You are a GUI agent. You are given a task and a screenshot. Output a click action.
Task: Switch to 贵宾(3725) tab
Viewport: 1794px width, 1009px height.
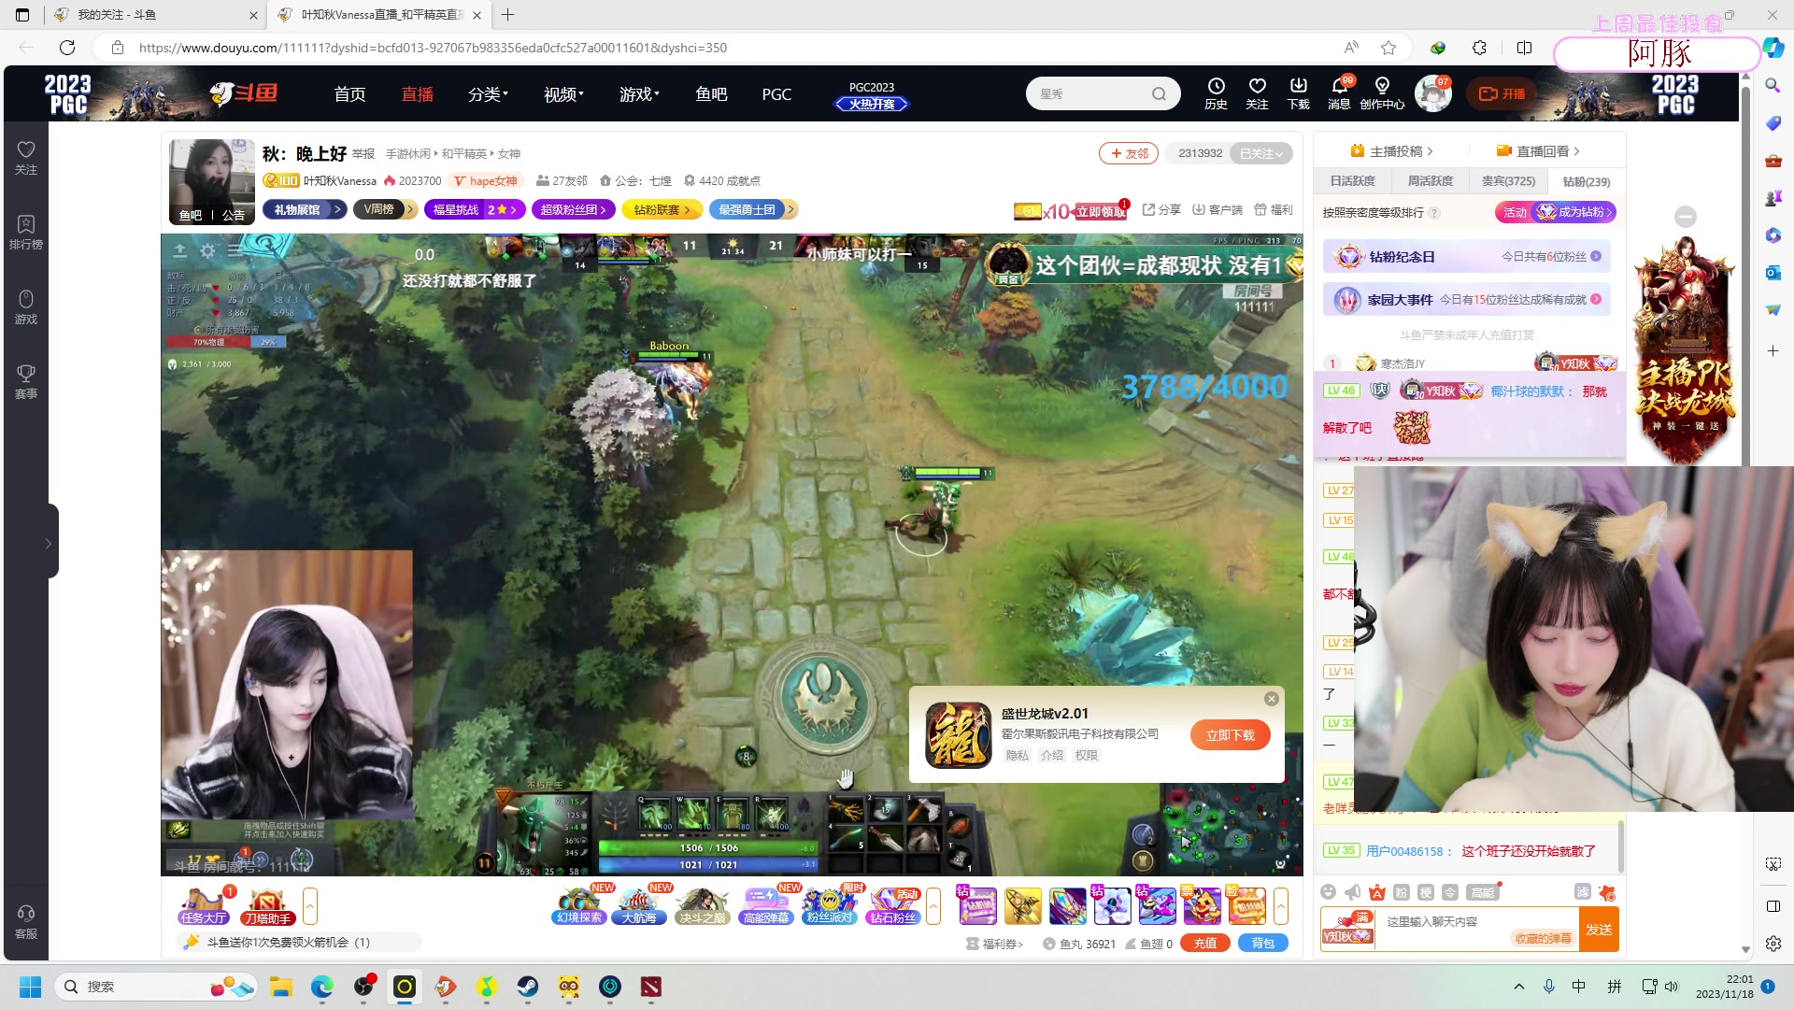[x=1508, y=181]
